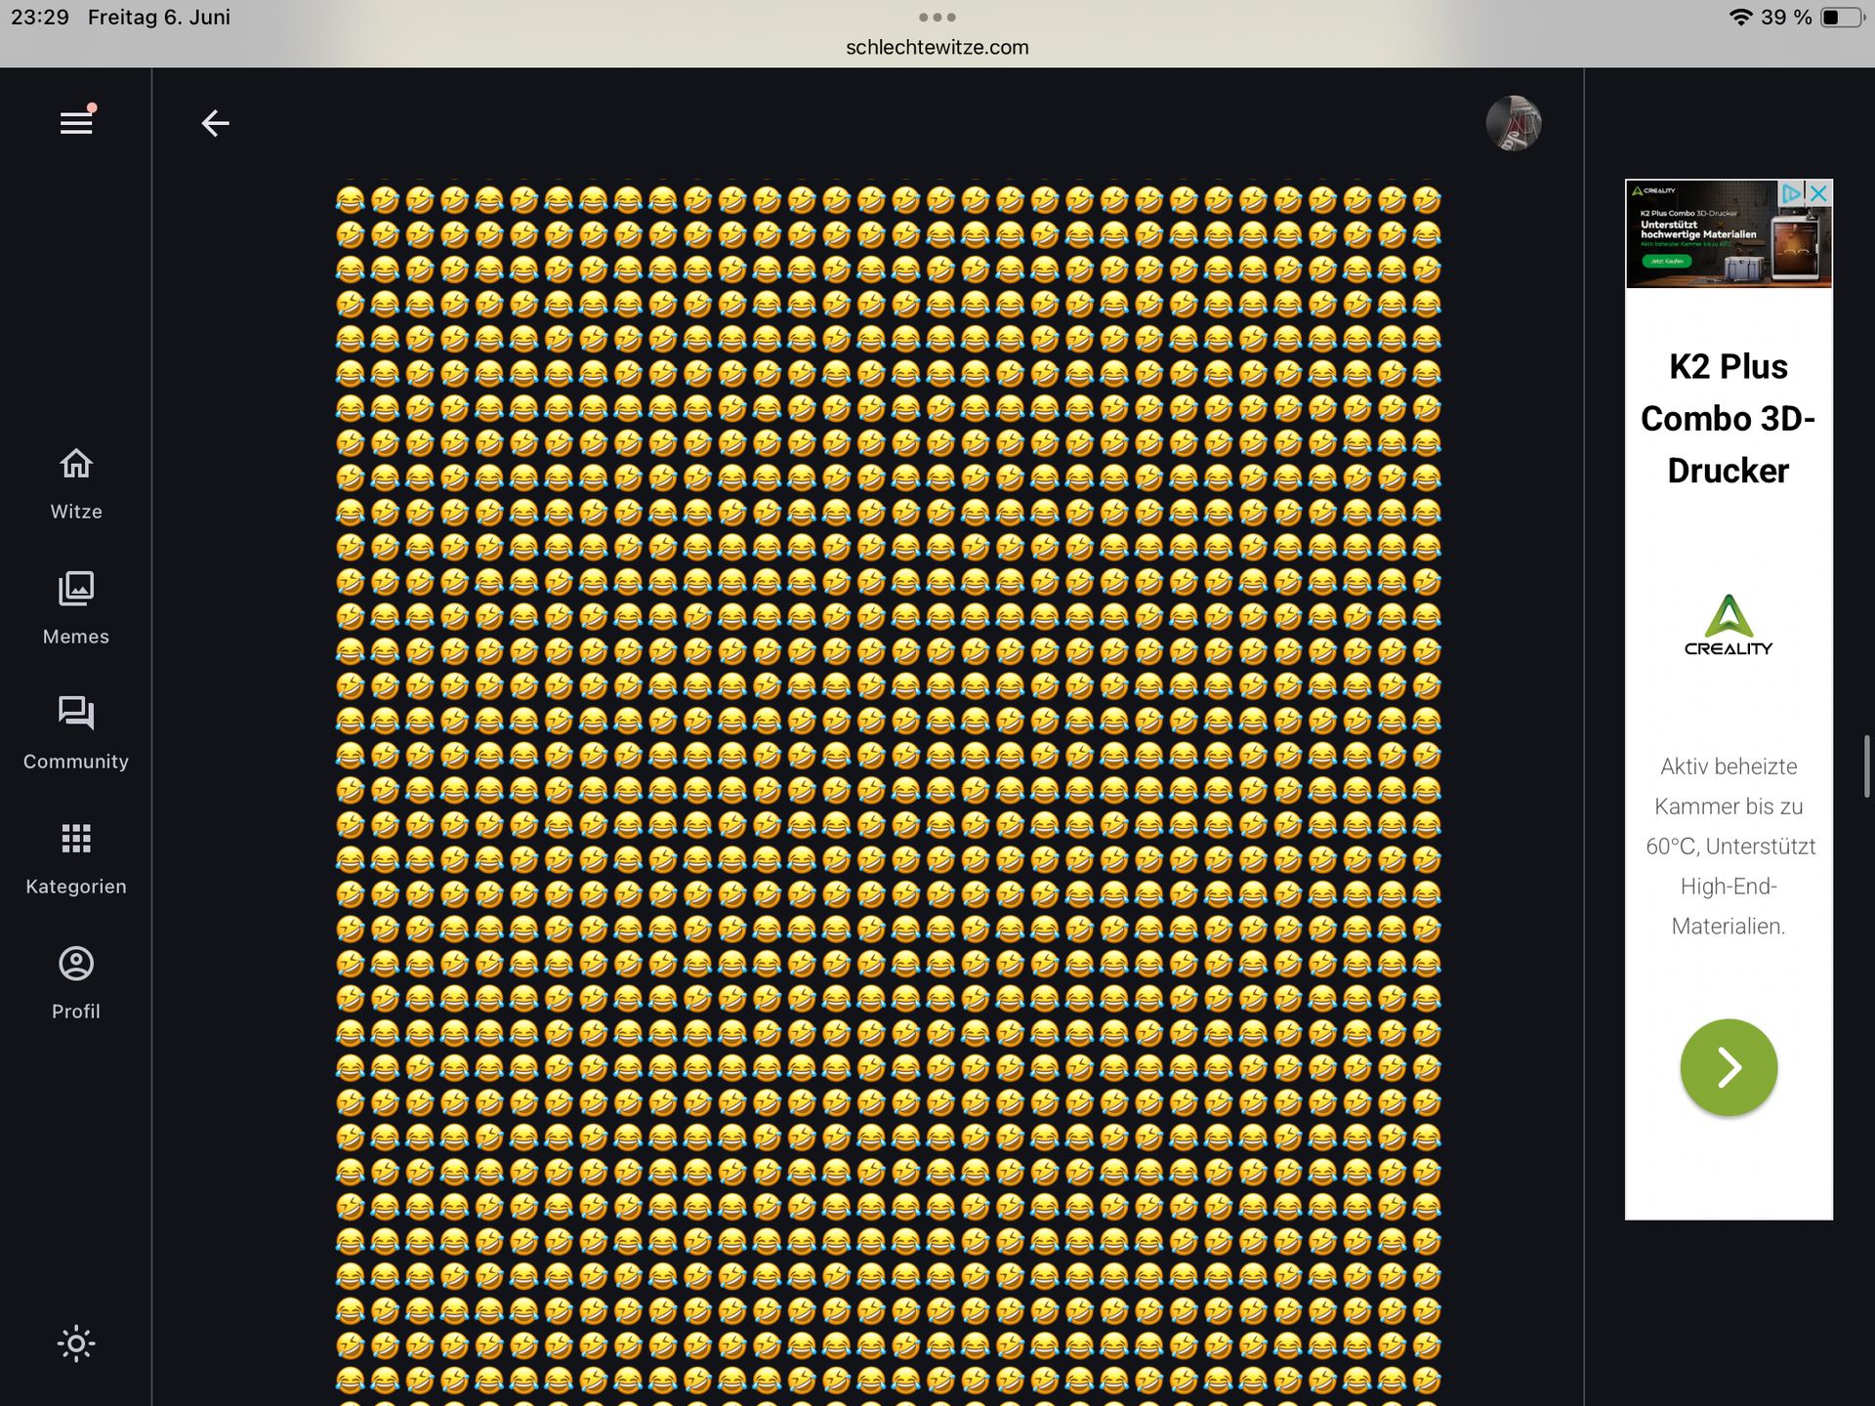This screenshot has width=1875, height=1406.
Task: Open the Profil person icon
Action: (x=76, y=964)
